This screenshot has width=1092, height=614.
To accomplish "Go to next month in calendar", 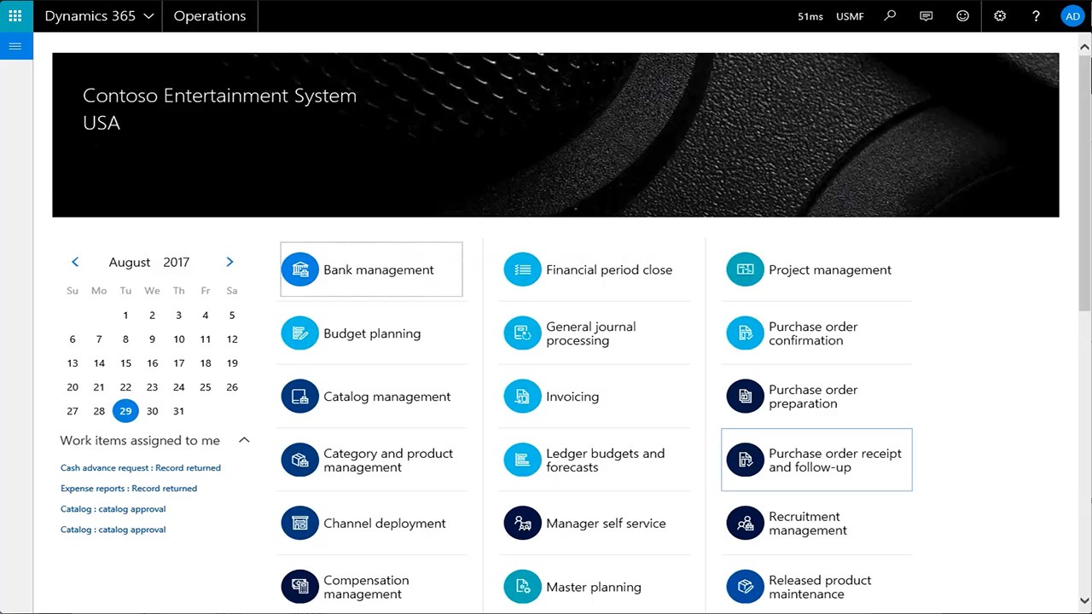I will tap(229, 262).
